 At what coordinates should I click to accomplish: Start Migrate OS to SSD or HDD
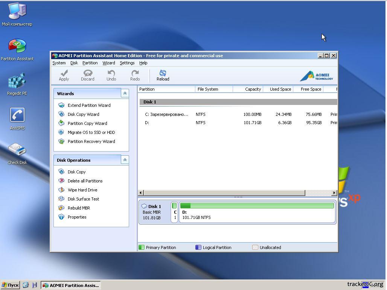tap(91, 132)
